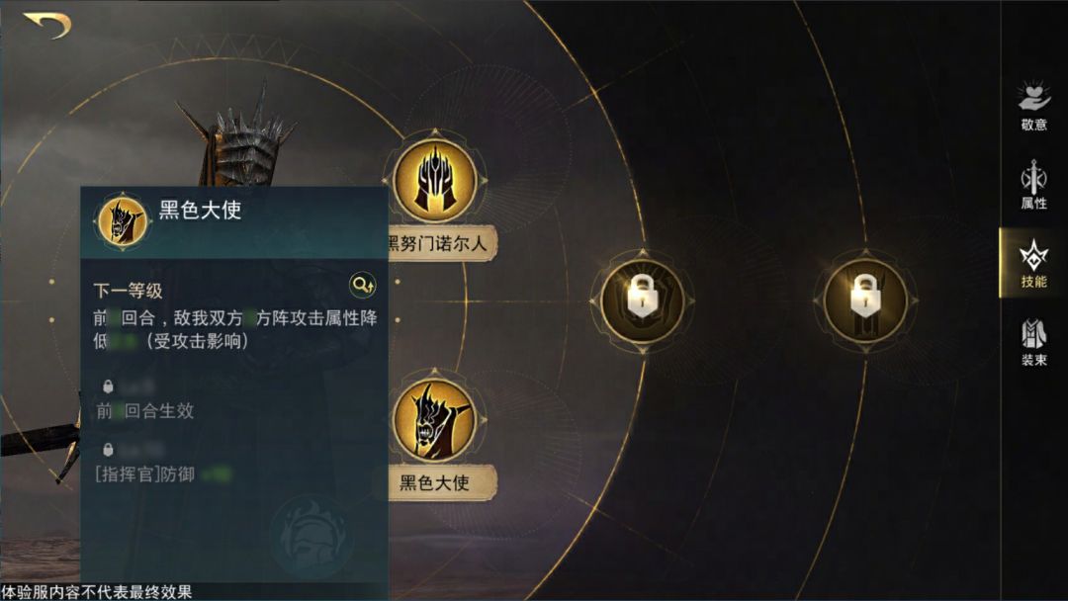Click the 黑努门诺尔人 name label
Screen dimensions: 1068x601
coord(440,243)
